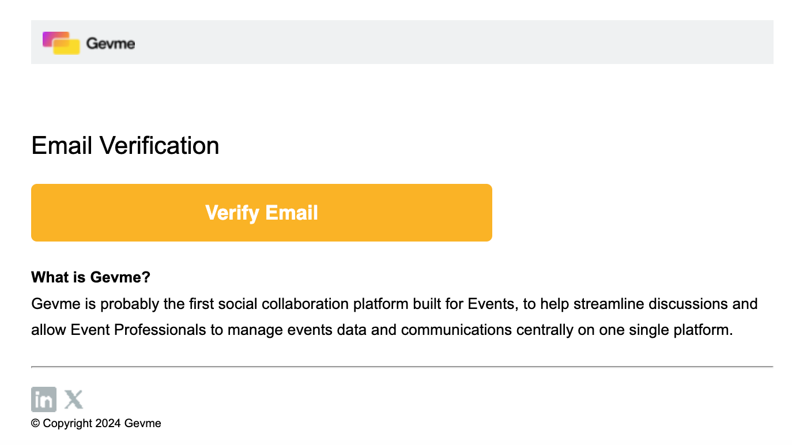Click the '© Copyright 2024 Gevme' footer text
Viewport: 792px width, 445px height.
96,423
